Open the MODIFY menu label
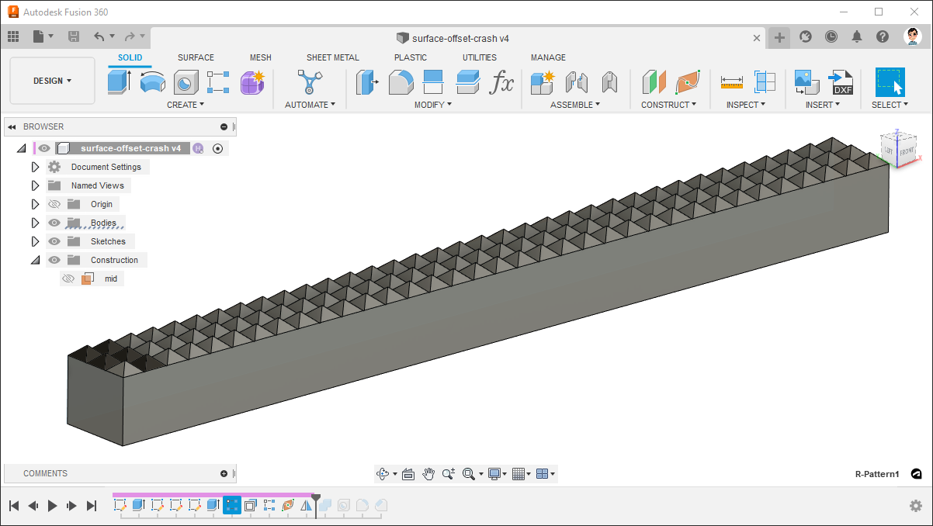Image resolution: width=933 pixels, height=526 pixels. point(432,105)
